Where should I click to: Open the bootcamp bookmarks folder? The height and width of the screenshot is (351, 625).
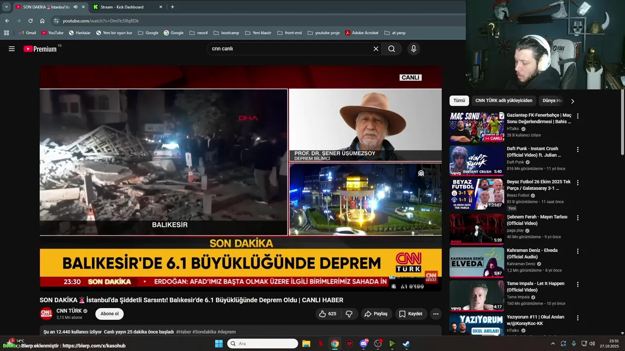click(226, 33)
